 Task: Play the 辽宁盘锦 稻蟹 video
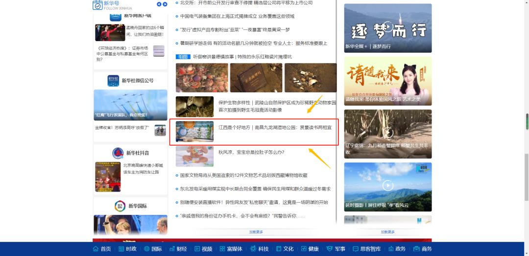(x=388, y=132)
